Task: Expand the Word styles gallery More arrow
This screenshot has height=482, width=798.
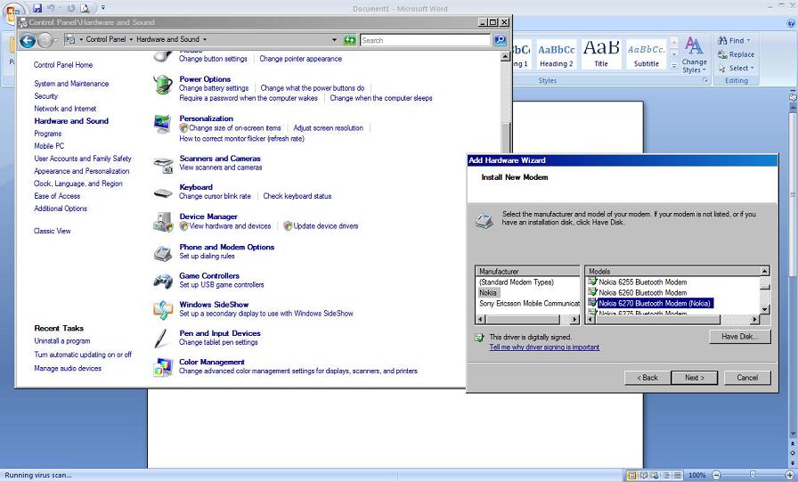Action: pyautogui.click(x=674, y=66)
